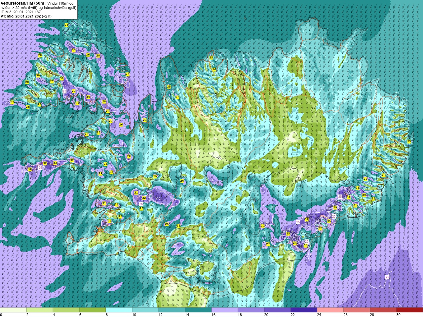Screen dimensions: 423x317
Task: Pick the dark teal 14–16 m/s legend swatch
Action: (x=198, y=310)
